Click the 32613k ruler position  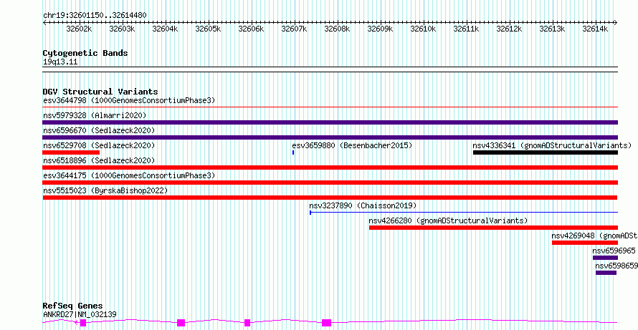click(553, 29)
